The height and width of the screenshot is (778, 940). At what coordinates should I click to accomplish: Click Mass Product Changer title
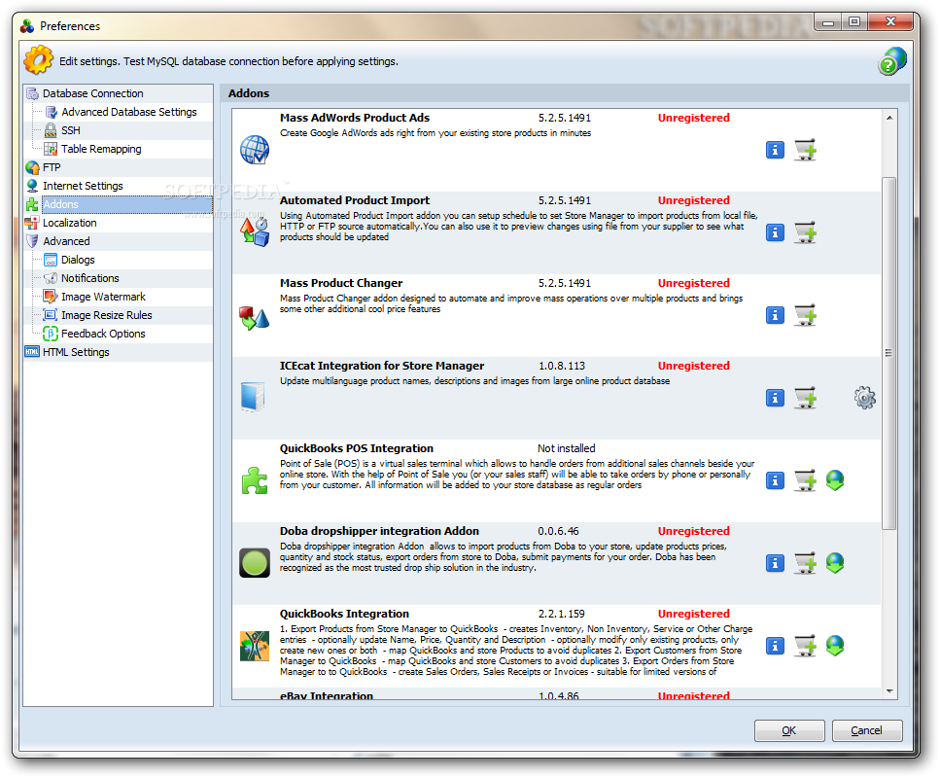click(341, 284)
